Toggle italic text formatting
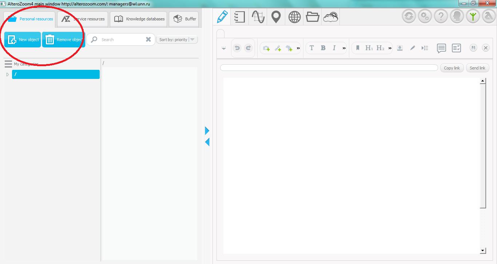 coord(334,48)
